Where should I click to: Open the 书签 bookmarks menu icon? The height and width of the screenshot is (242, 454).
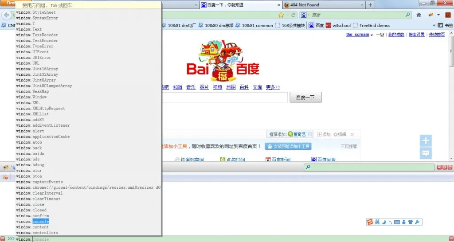pos(440,25)
